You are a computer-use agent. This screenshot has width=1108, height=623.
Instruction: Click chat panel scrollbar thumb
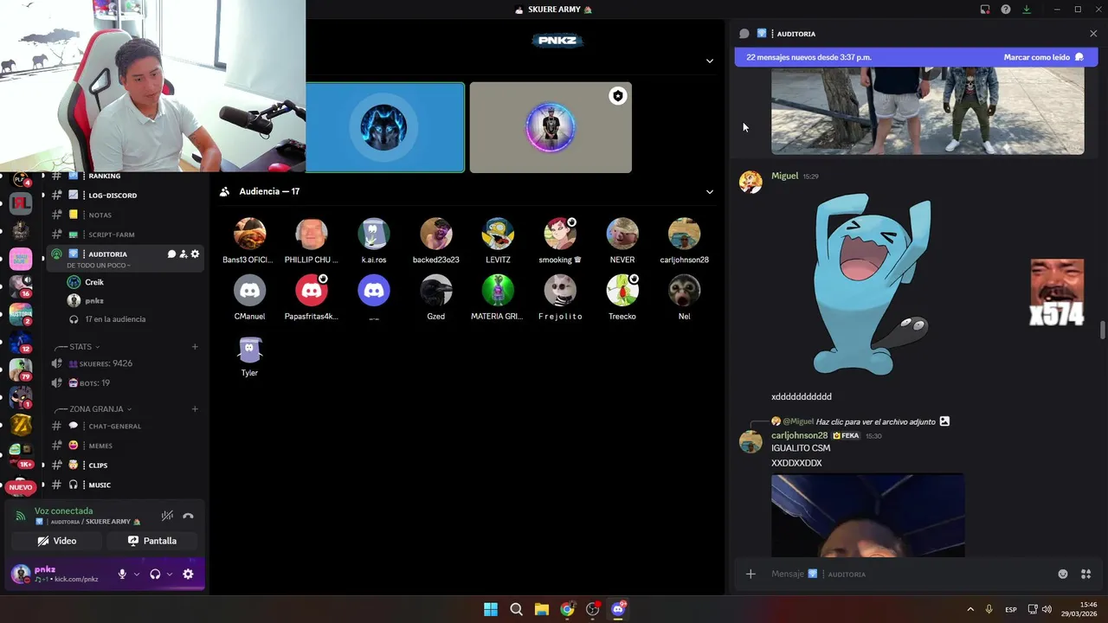(1102, 331)
